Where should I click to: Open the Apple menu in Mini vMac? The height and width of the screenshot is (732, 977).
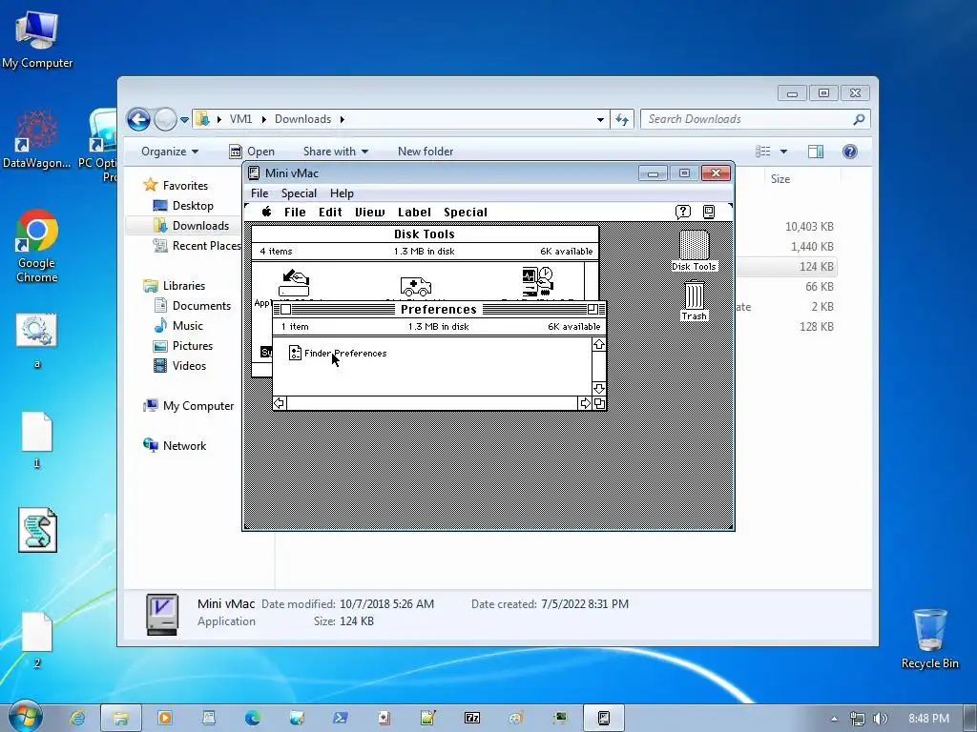coord(267,212)
